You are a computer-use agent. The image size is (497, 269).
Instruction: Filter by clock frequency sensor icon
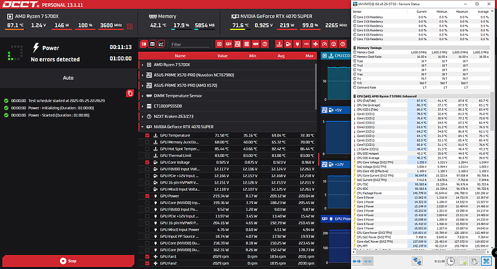(333, 44)
